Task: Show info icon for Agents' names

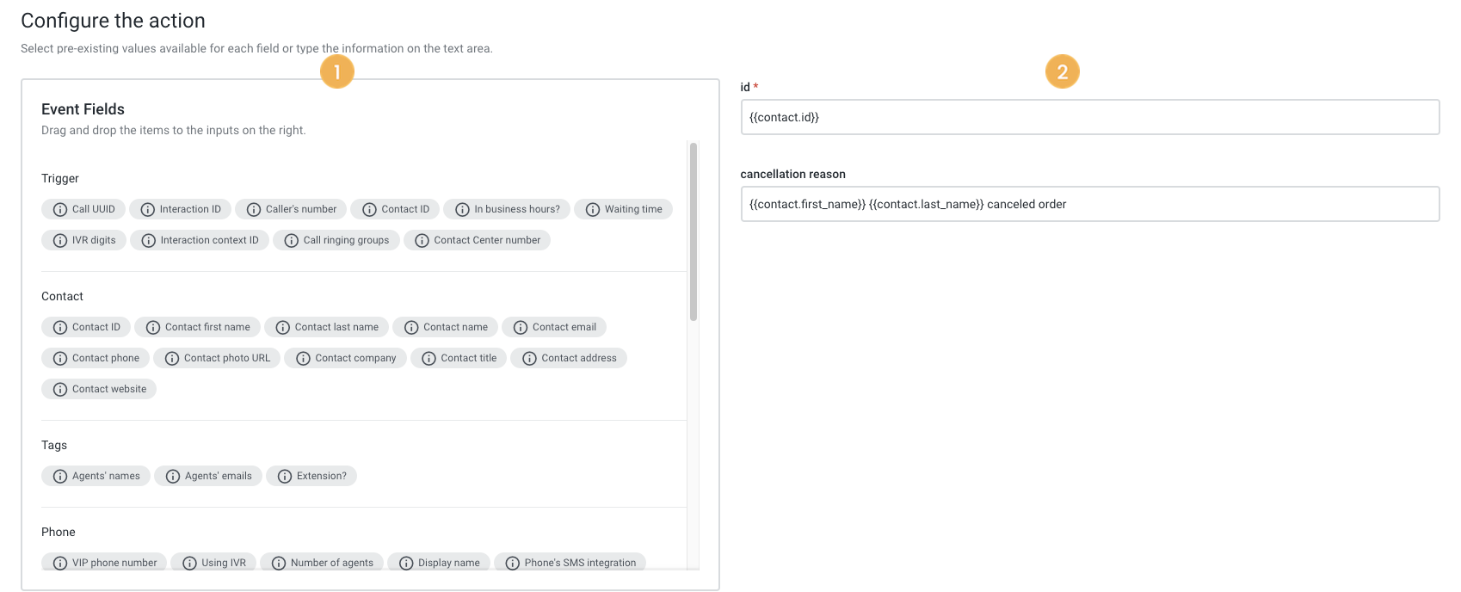Action: [60, 476]
